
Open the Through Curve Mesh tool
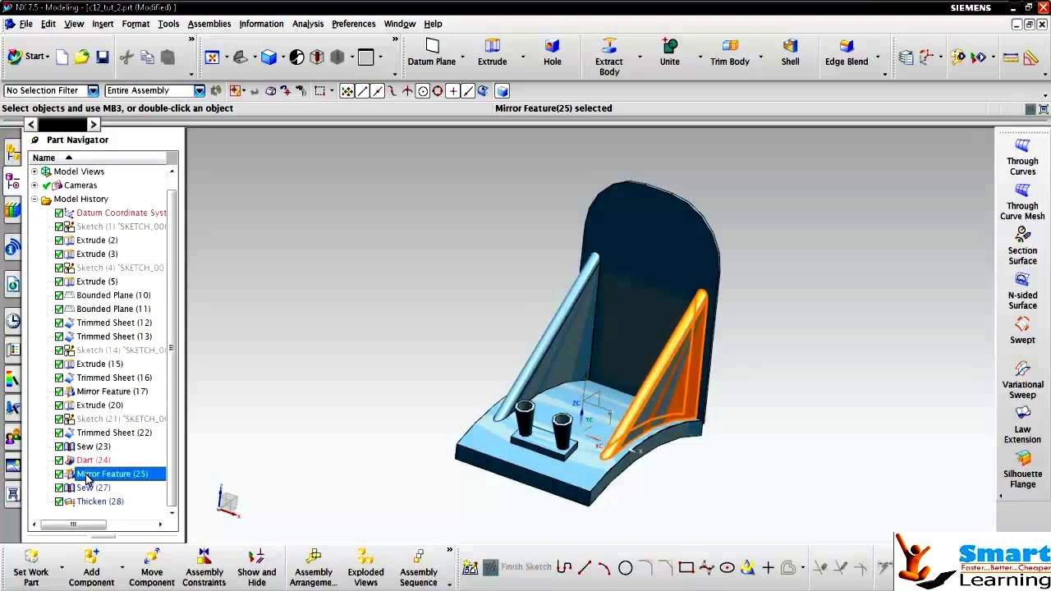(1022, 203)
